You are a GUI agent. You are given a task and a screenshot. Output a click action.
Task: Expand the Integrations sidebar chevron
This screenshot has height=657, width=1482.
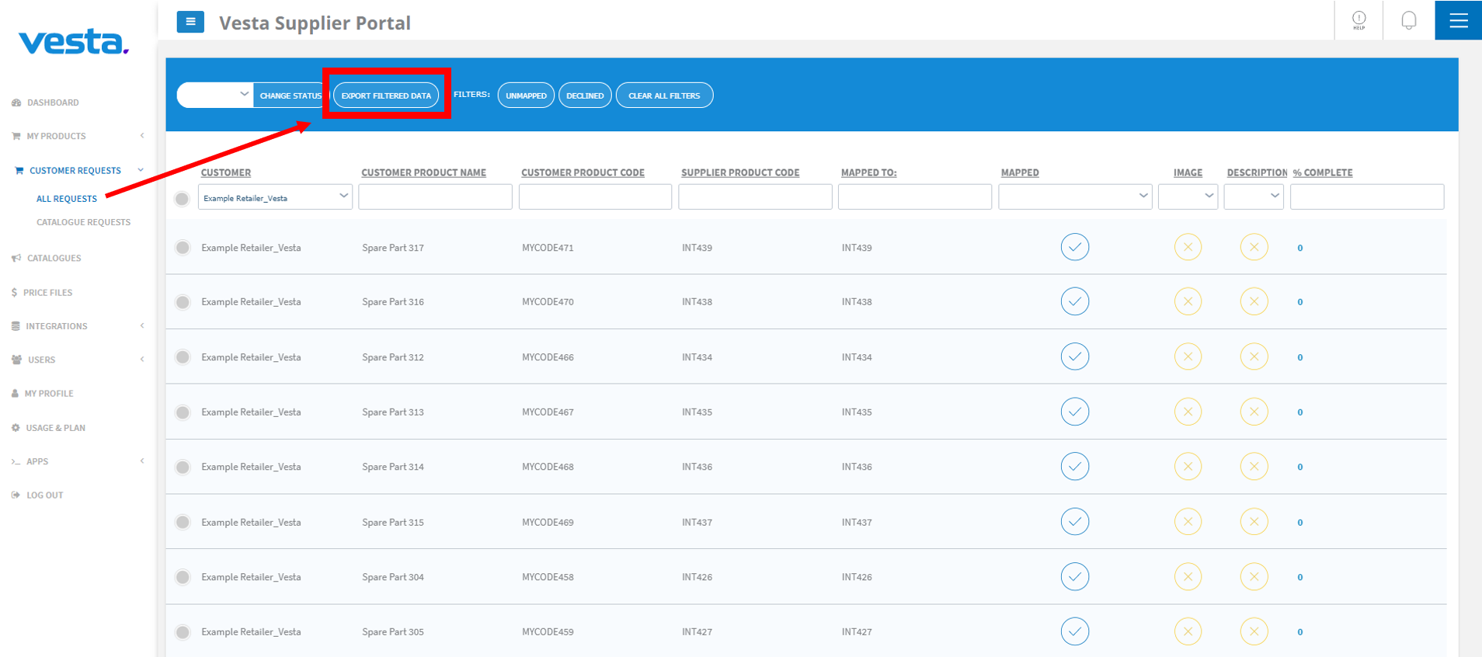click(x=142, y=326)
